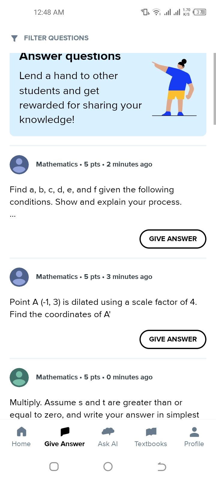Open the 'Point A (-1, 3)' question text
The height and width of the screenshot is (481, 216).
pyautogui.click(x=103, y=308)
